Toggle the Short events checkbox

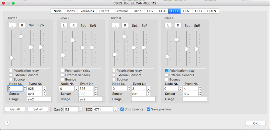point(122,109)
